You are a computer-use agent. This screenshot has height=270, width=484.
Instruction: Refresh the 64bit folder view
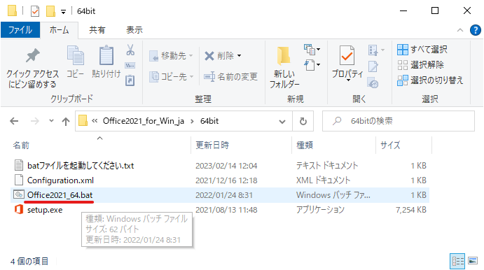click(x=303, y=121)
